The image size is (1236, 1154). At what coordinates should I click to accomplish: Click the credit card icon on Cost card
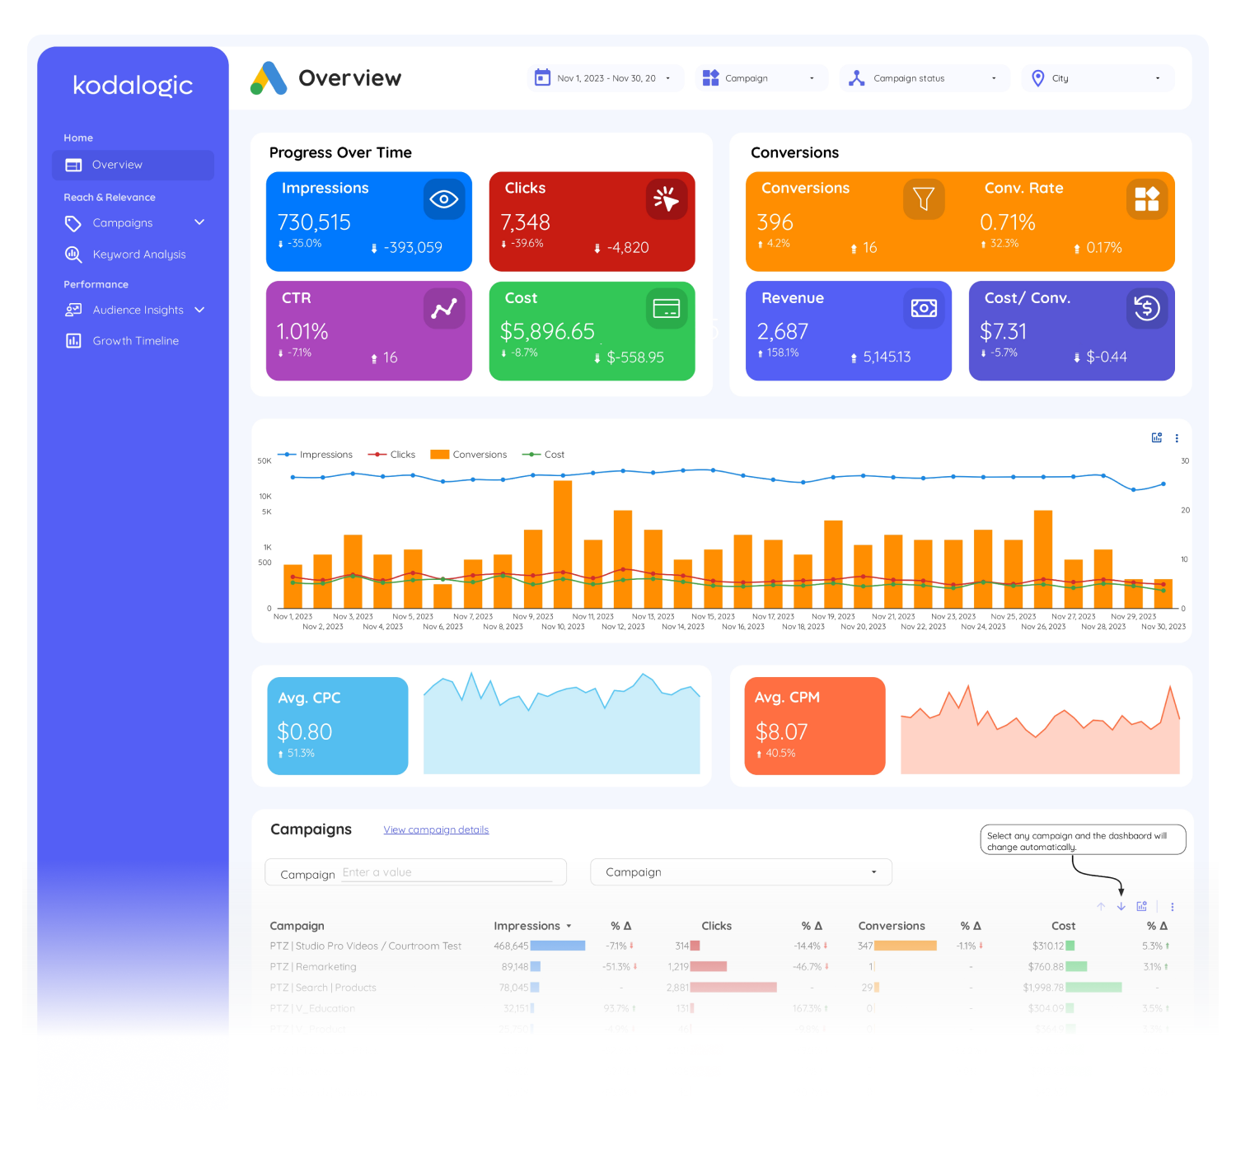(667, 309)
